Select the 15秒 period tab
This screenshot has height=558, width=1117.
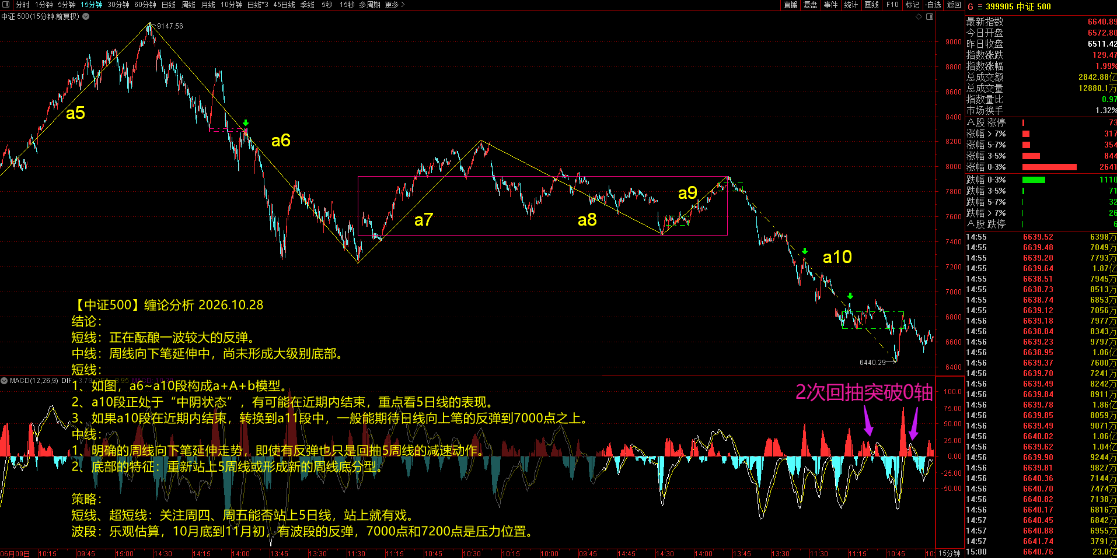point(347,5)
